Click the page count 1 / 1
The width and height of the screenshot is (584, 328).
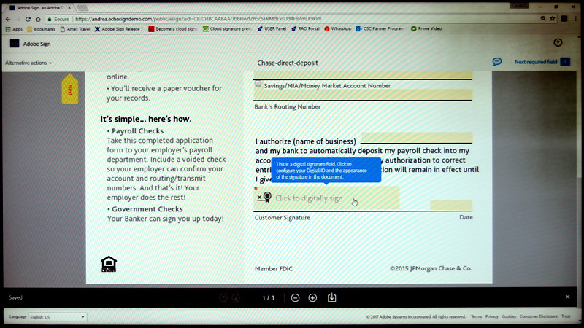pyautogui.click(x=269, y=298)
